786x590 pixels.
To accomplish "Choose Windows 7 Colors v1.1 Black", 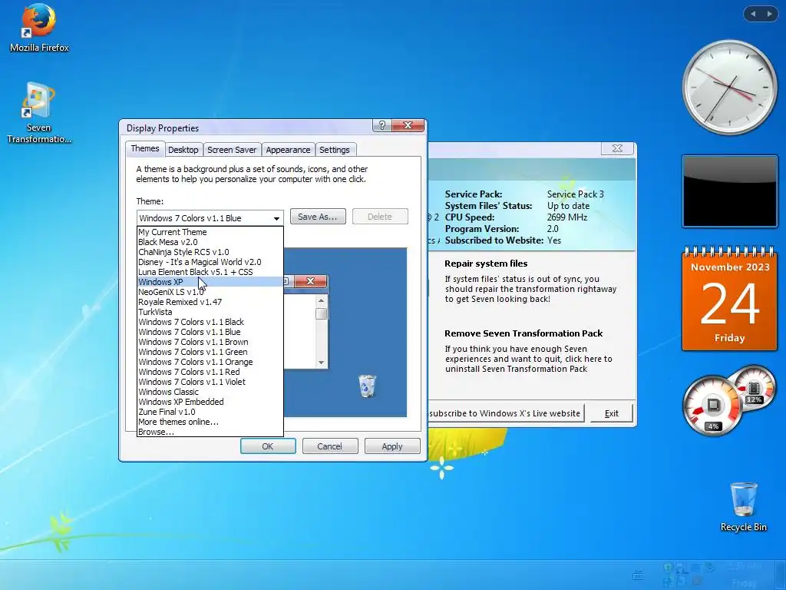I will click(210, 322).
